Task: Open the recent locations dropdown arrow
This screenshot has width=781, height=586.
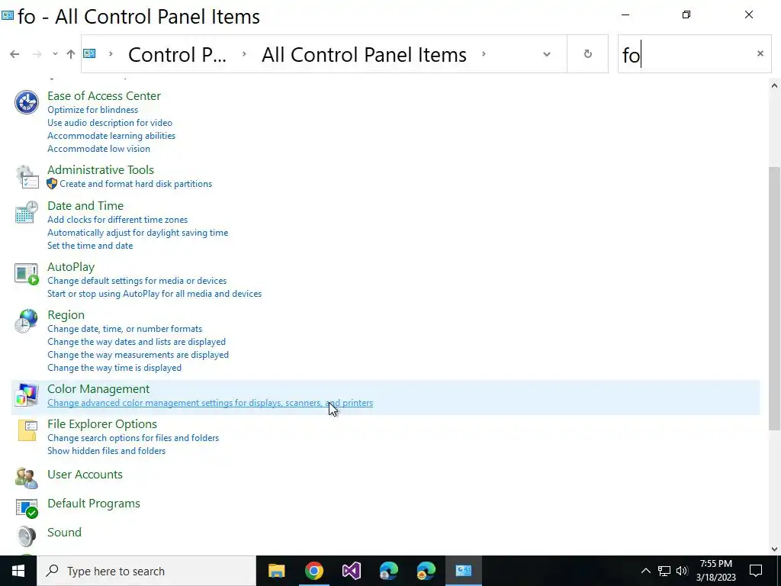Action: pyautogui.click(x=55, y=54)
